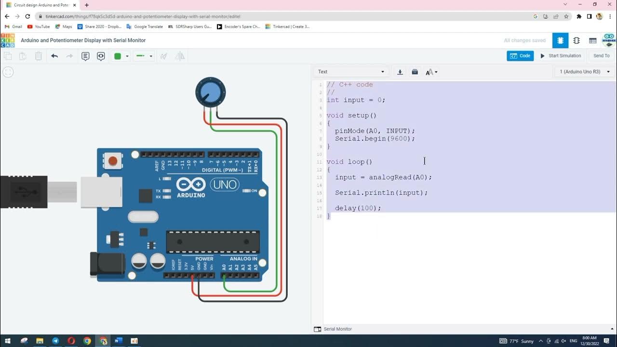This screenshot has height=347, width=617.
Task: Open the Notes tool
Action: coord(85,56)
